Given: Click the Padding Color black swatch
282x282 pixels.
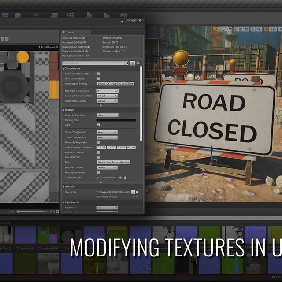Looking at the screenshot, I should [x=116, y=120].
